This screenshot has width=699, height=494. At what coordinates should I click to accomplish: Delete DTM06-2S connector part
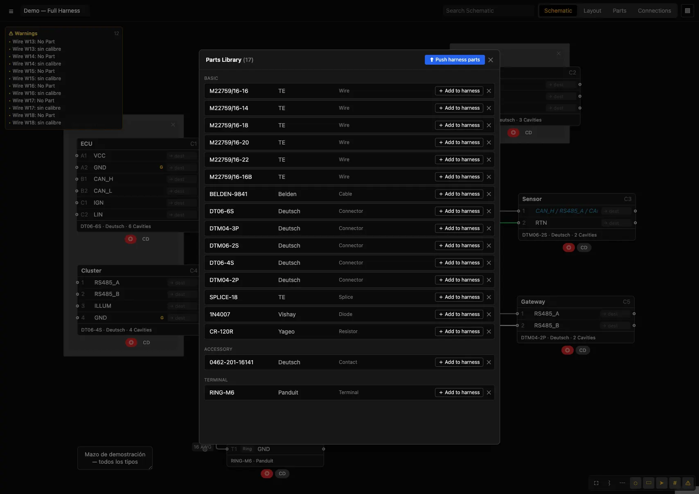pyautogui.click(x=489, y=246)
